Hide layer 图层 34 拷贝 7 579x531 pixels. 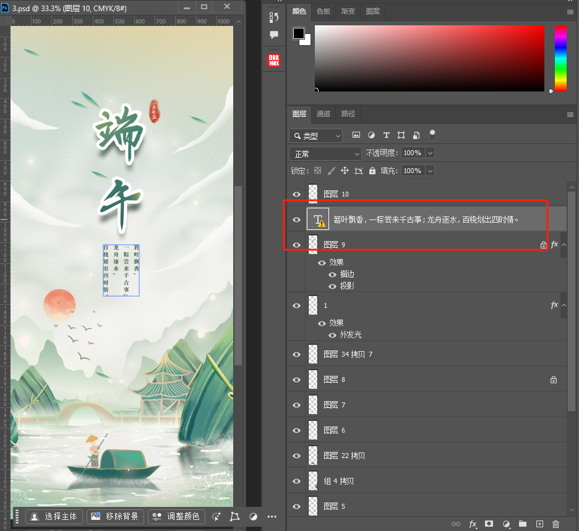pyautogui.click(x=296, y=354)
